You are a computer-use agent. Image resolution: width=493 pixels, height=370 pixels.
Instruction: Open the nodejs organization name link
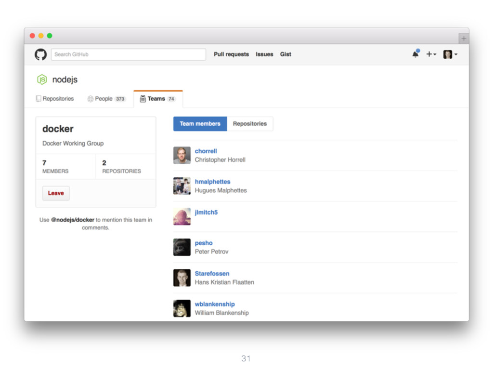click(x=65, y=79)
